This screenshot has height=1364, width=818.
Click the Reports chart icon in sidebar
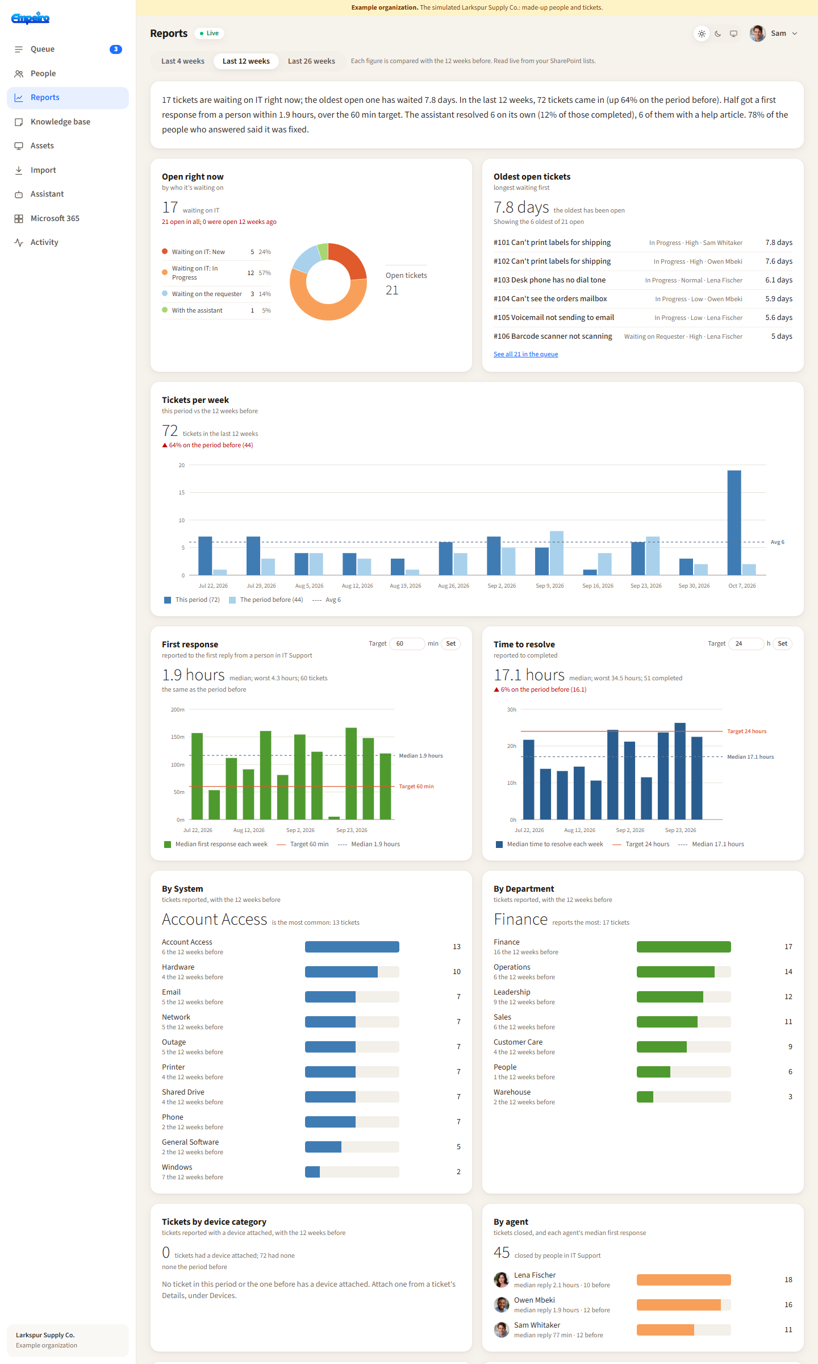click(19, 98)
